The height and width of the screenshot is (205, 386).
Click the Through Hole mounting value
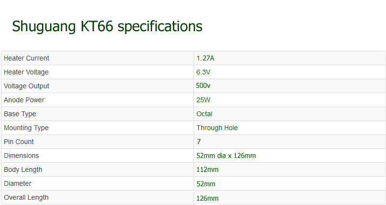pos(217,128)
